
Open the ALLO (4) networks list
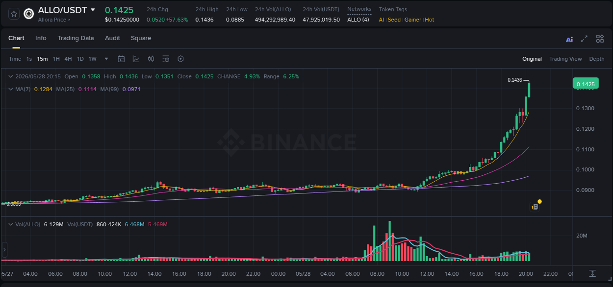[358, 20]
